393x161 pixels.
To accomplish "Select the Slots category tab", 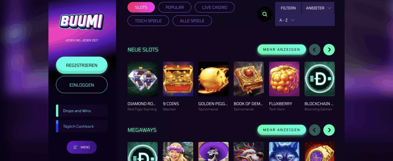I will pos(141,7).
